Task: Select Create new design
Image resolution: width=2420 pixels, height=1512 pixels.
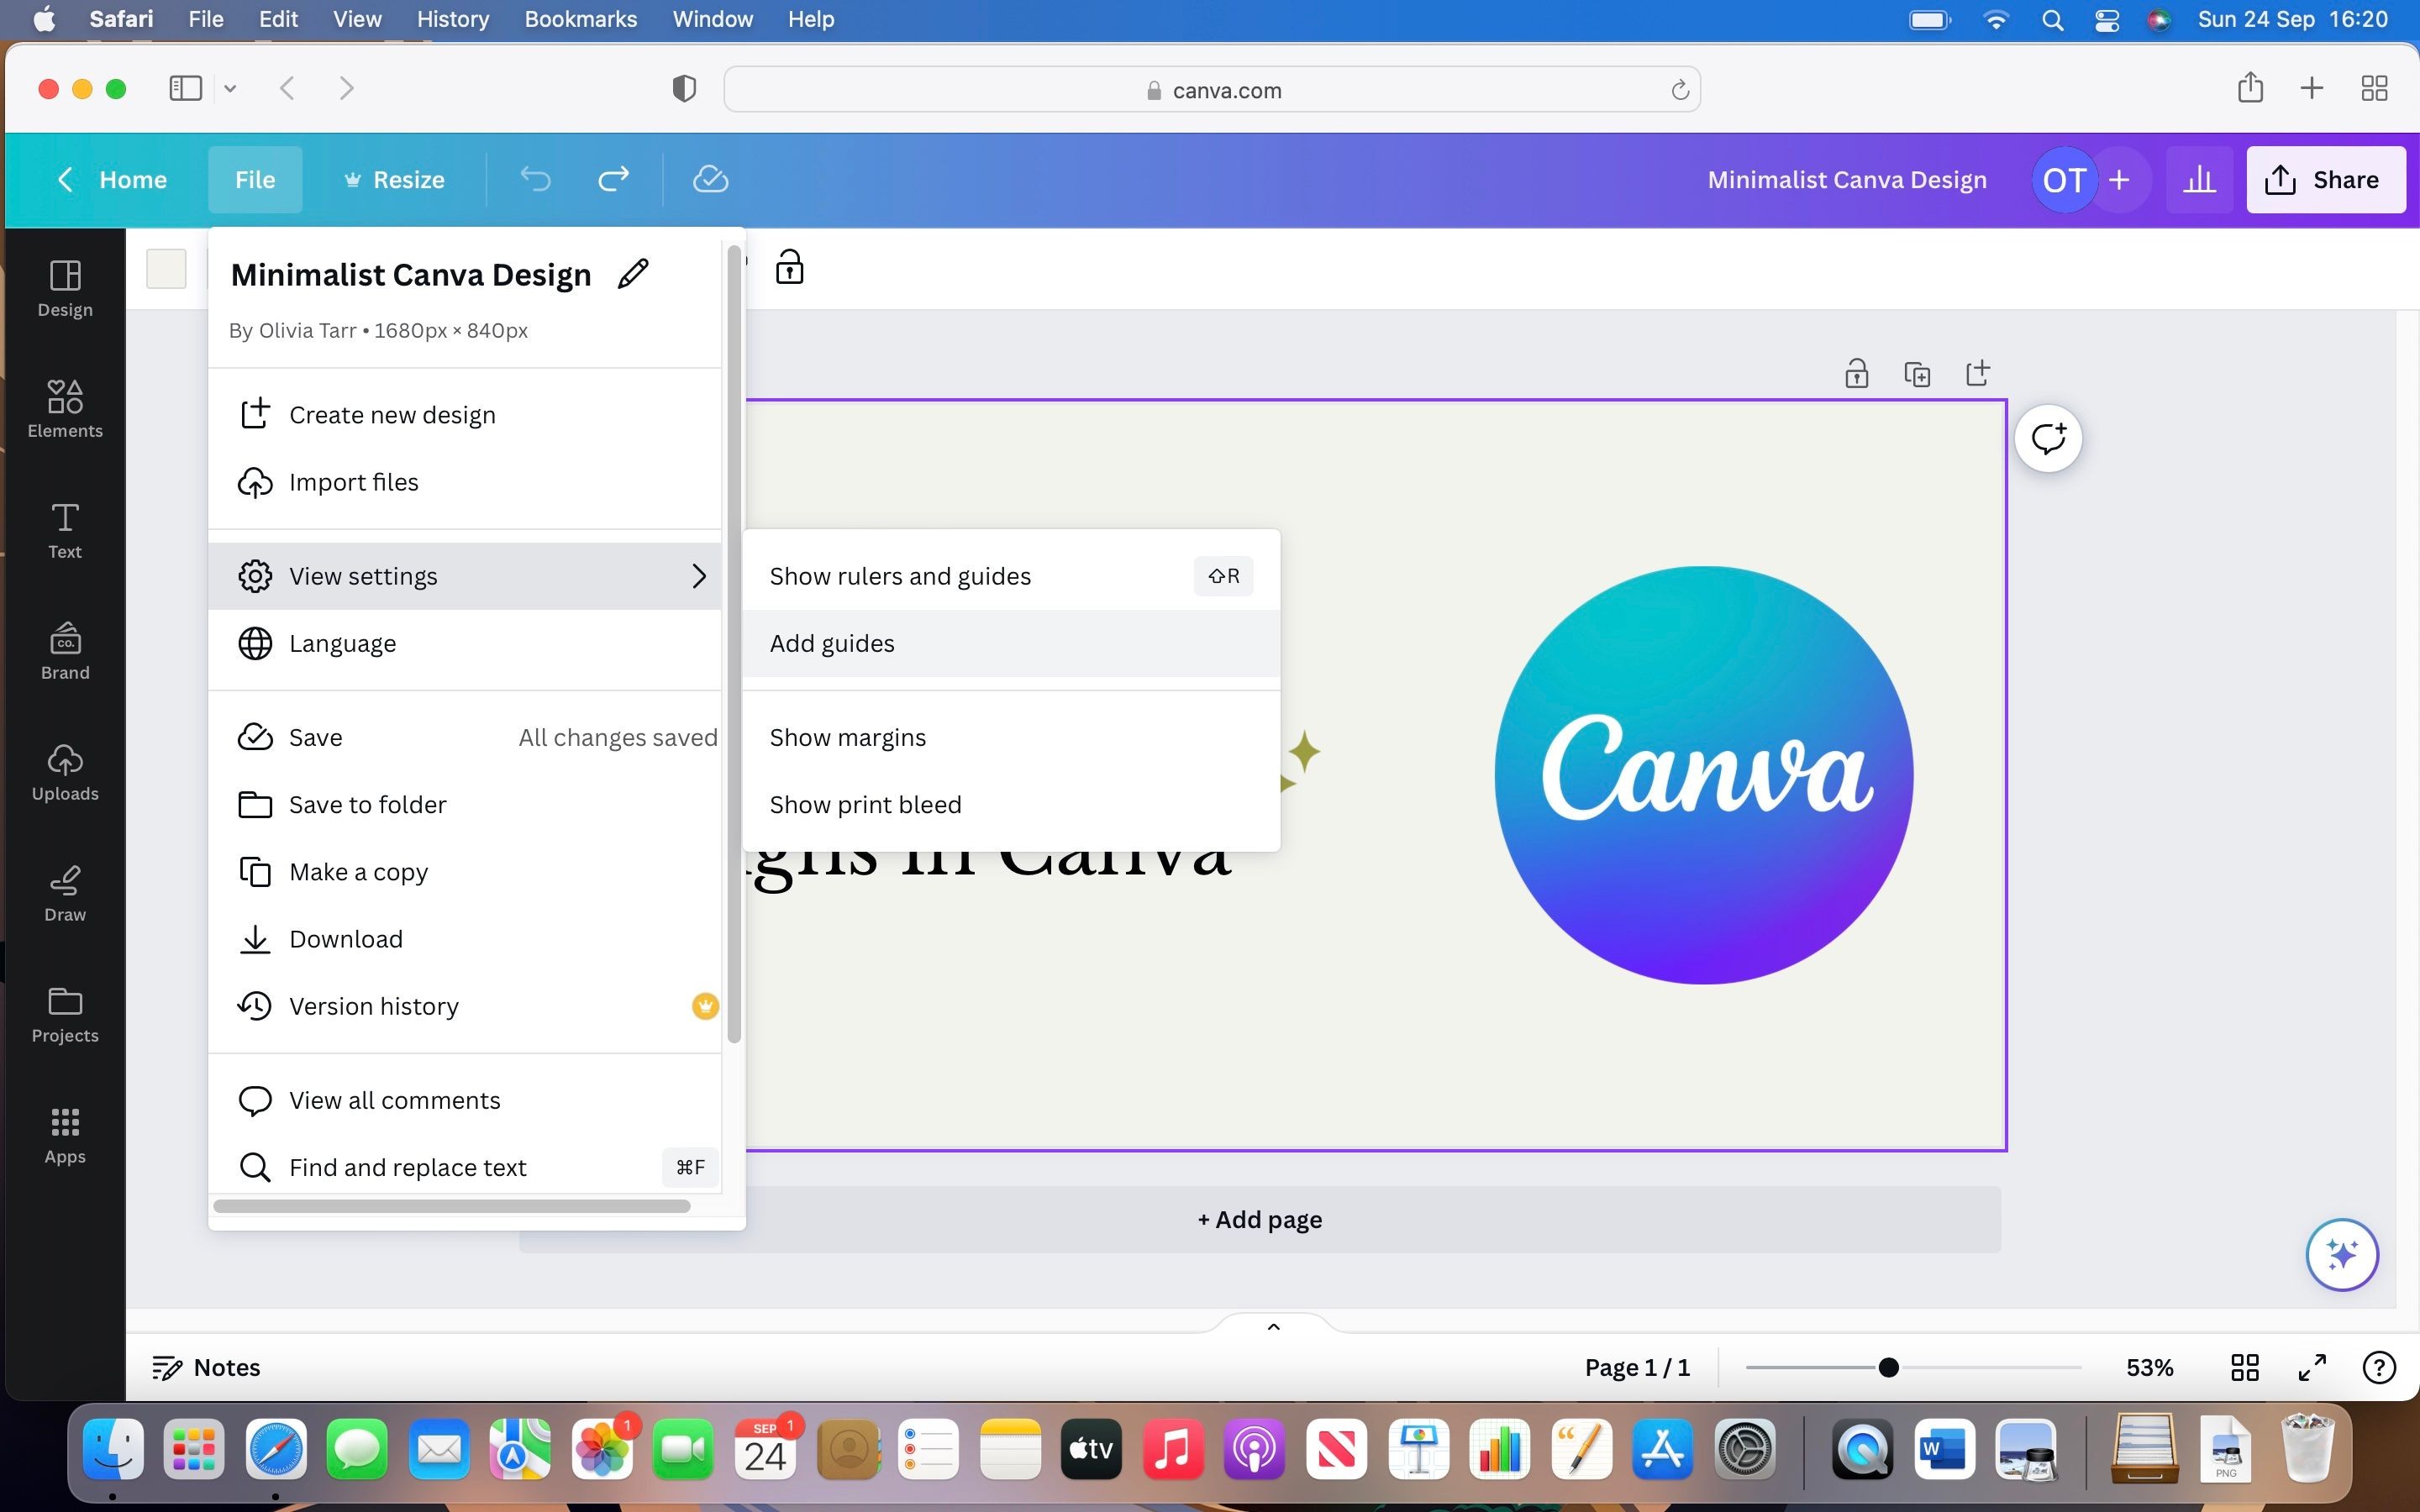Action: click(x=465, y=414)
